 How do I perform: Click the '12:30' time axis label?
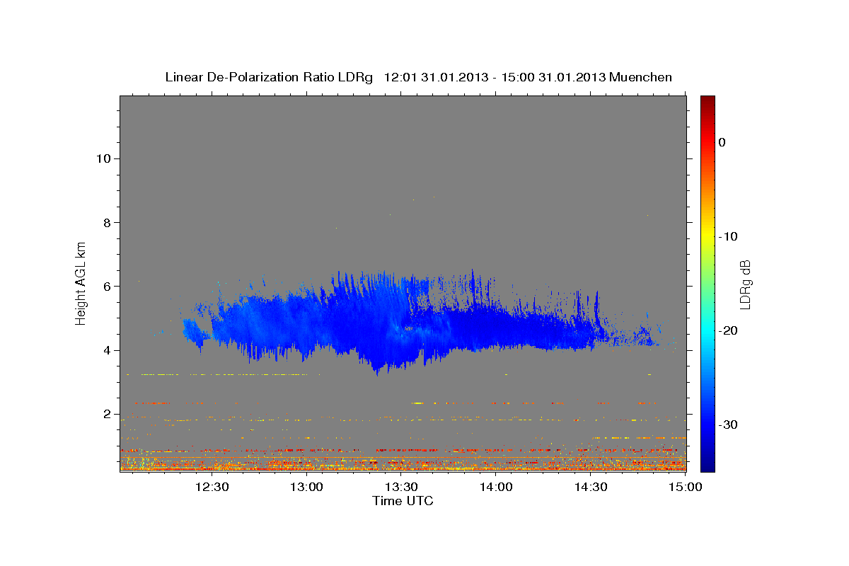tap(212, 487)
